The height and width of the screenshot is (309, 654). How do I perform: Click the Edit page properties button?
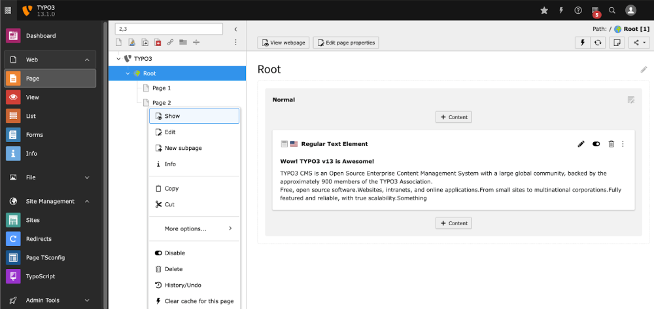pyautogui.click(x=346, y=43)
